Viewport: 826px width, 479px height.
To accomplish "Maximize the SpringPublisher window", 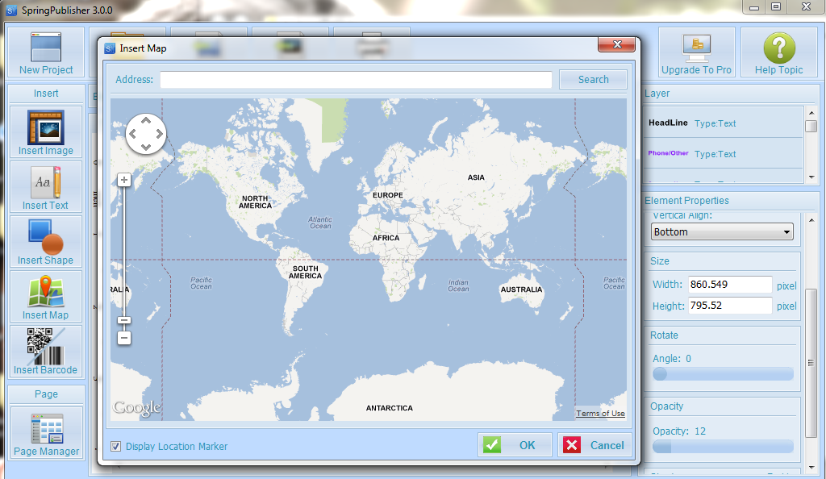I will [776, 6].
